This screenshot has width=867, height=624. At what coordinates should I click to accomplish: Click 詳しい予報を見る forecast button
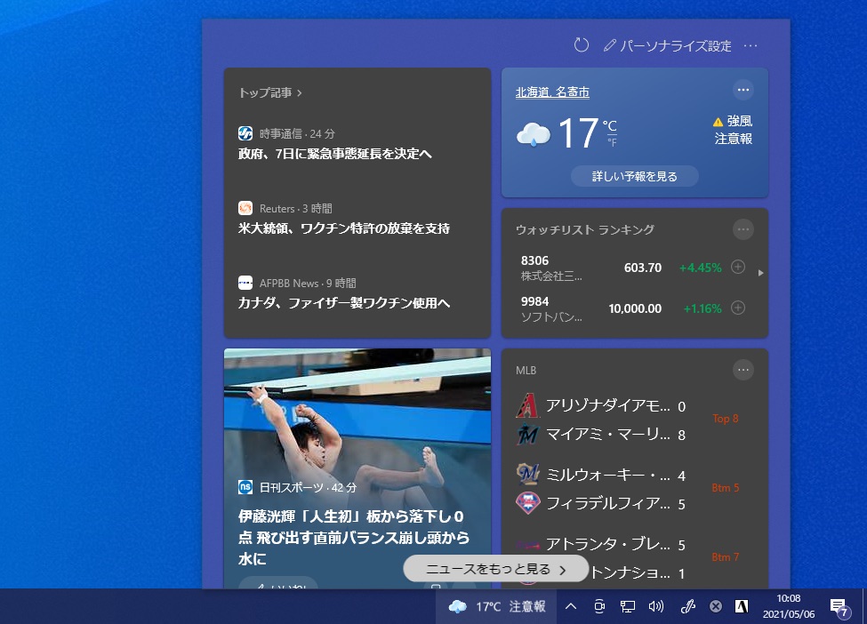click(x=635, y=176)
